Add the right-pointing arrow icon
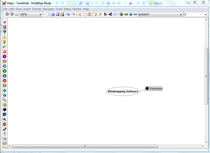210x153 pixels. coord(5,95)
